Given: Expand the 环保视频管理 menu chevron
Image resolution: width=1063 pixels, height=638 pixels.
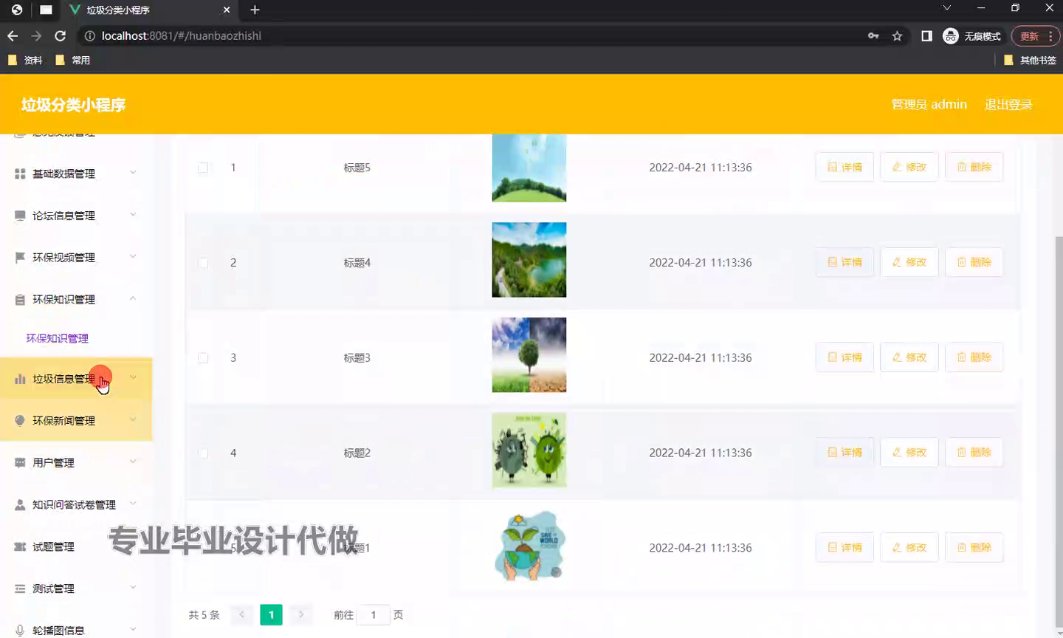Looking at the screenshot, I should 133,257.
